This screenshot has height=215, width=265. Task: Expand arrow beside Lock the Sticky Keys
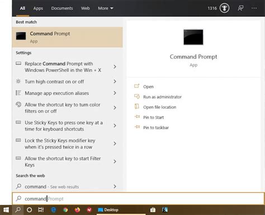pos(115,144)
